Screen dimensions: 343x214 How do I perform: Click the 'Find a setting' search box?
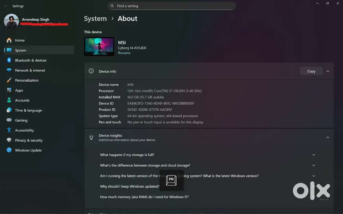click(x=171, y=6)
